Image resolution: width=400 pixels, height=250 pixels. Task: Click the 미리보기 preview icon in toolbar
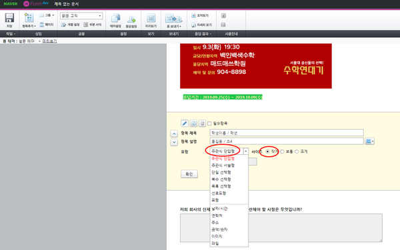(151, 19)
